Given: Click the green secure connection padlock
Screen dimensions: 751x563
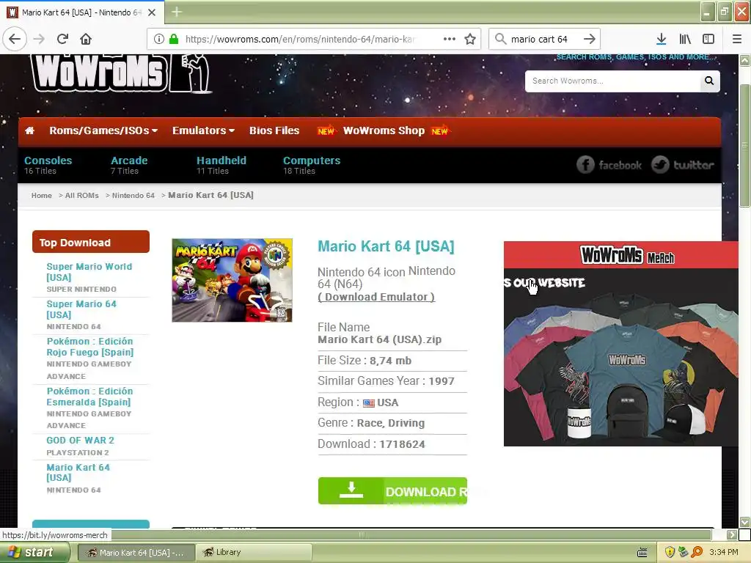Looking at the screenshot, I should tap(174, 39).
